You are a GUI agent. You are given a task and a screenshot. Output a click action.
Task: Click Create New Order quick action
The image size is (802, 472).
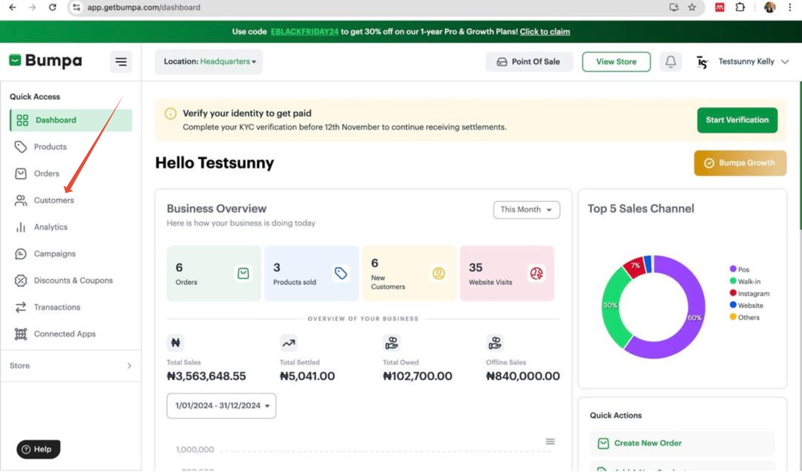(x=683, y=443)
